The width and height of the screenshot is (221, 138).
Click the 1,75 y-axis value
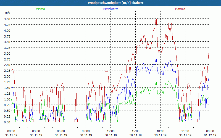[x=8, y=82]
